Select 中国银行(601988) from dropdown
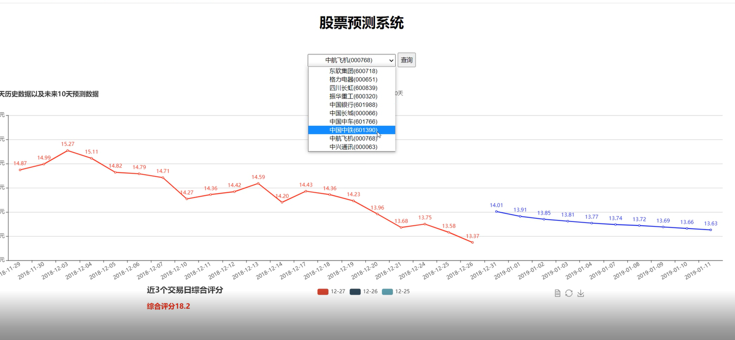 (352, 105)
